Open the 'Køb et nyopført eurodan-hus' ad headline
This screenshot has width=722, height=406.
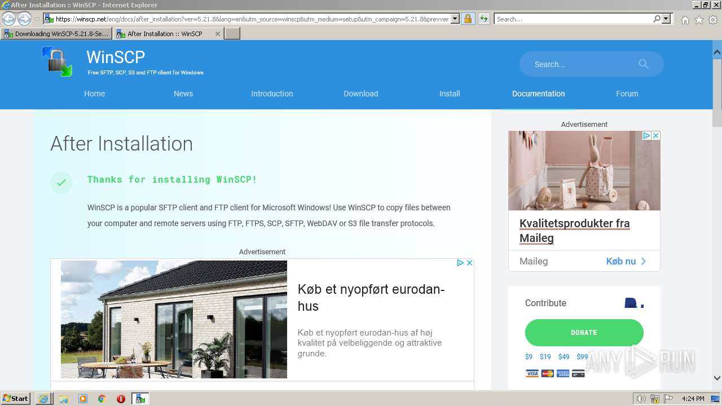[371, 298]
